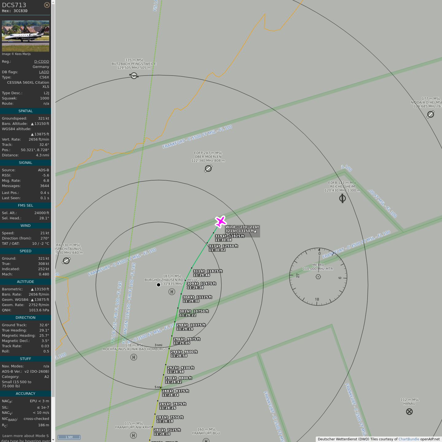Close the DCS713 aircraft info panel
The height and width of the screenshot is (442, 442).
point(47,5)
